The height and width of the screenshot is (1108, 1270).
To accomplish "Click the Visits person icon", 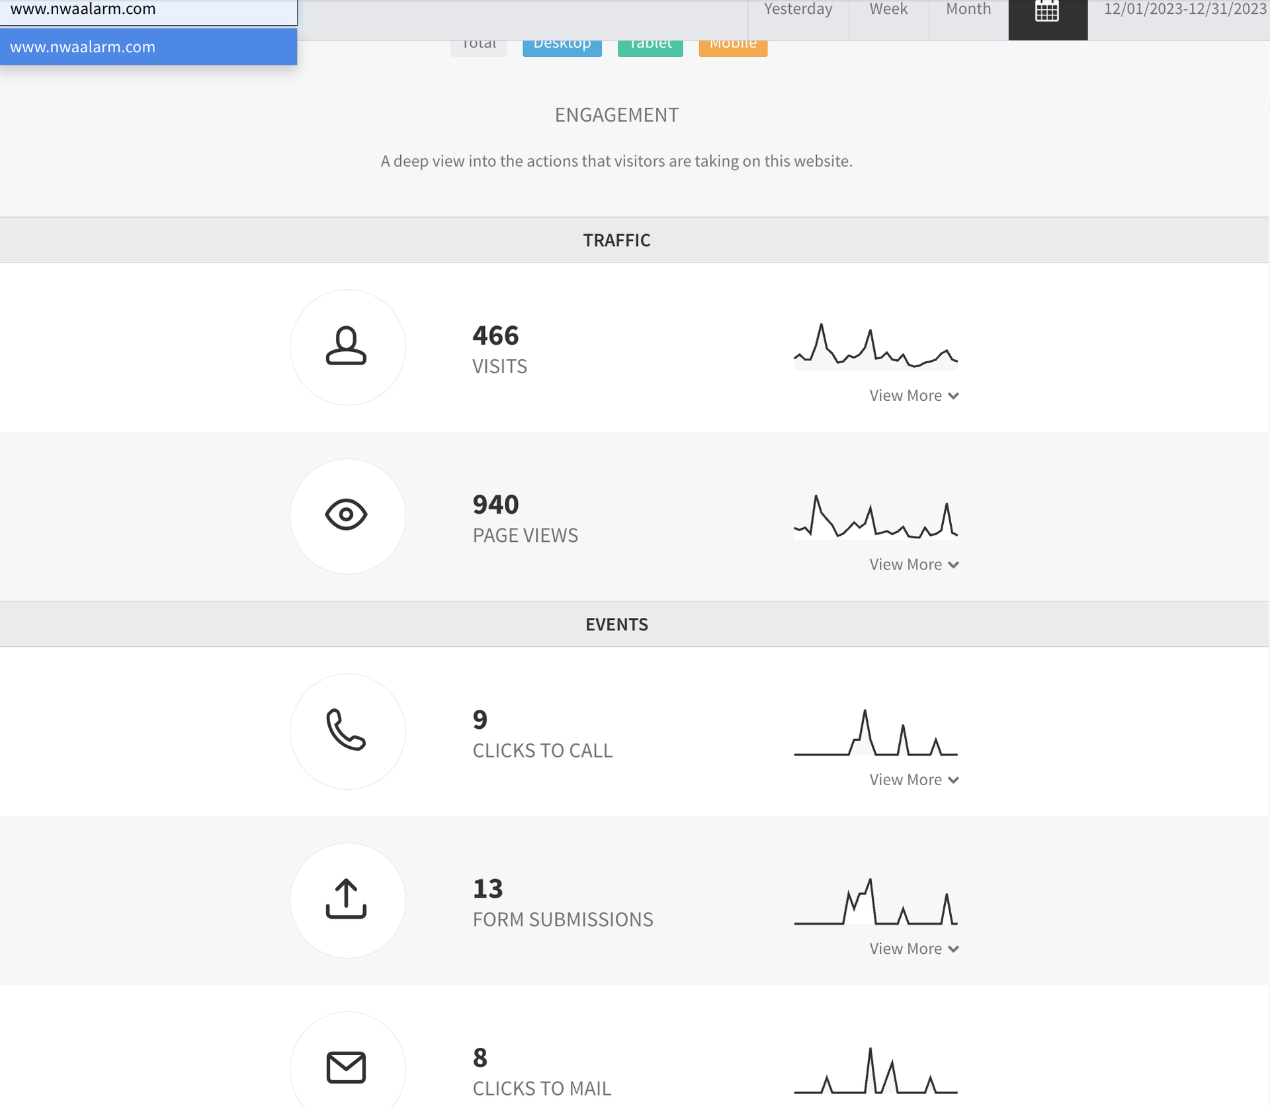I will tap(347, 347).
